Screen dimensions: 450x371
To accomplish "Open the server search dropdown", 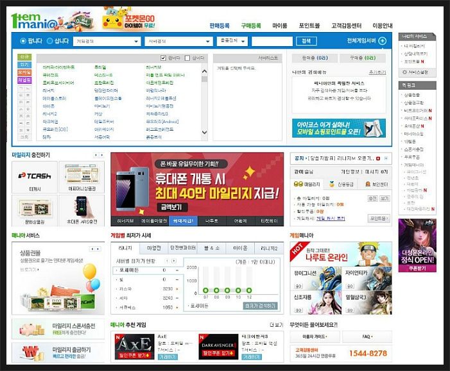I will (x=179, y=41).
